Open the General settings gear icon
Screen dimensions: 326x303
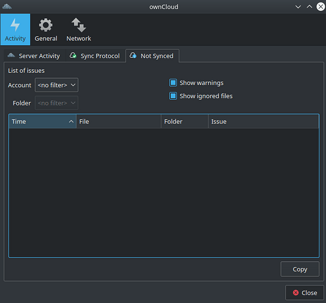[45, 25]
